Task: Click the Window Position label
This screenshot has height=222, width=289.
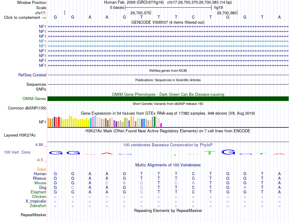Action: (32, 2)
